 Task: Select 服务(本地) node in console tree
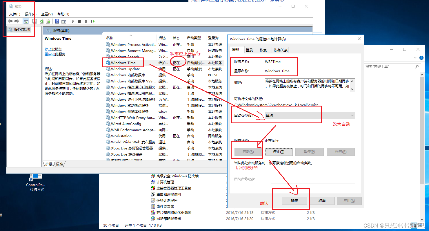coord(19,30)
